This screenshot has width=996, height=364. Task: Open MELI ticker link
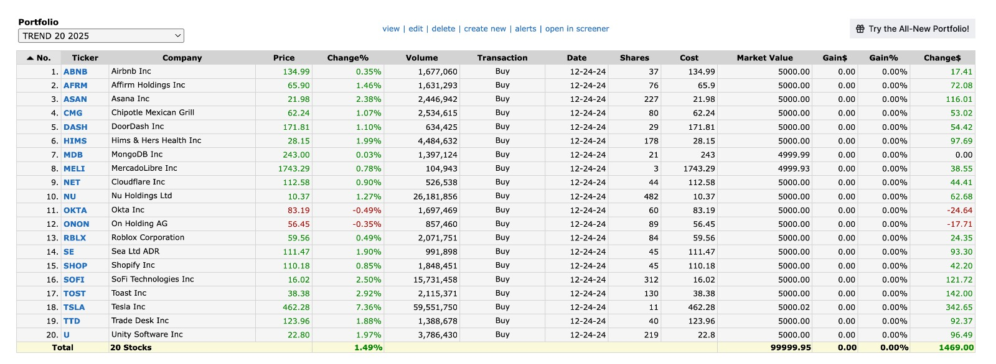[74, 168]
